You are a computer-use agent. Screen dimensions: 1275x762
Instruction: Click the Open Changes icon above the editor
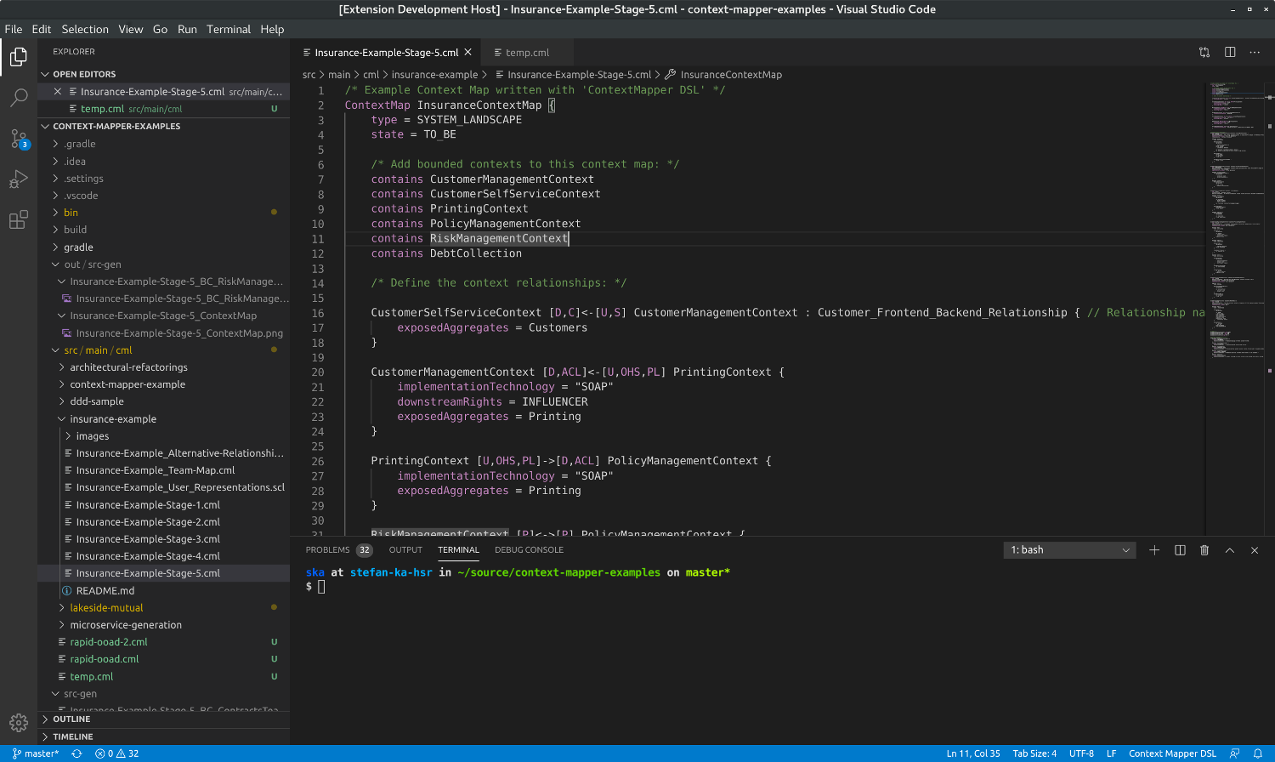click(x=1204, y=52)
